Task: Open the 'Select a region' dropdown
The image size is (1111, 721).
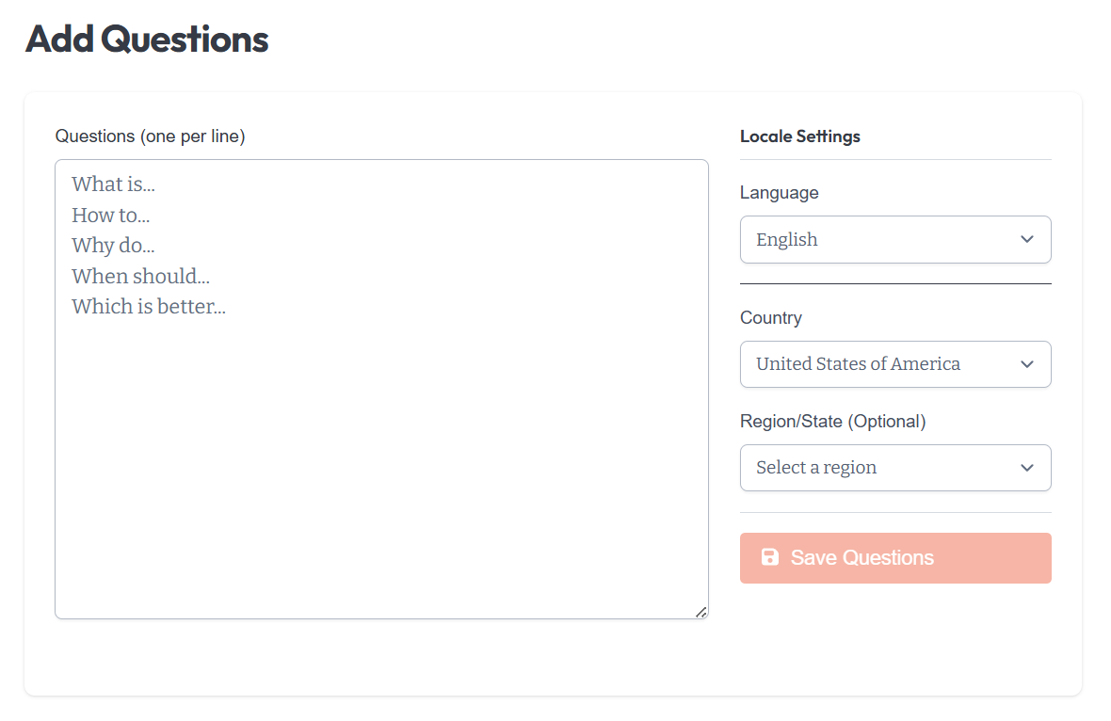Action: (885, 468)
